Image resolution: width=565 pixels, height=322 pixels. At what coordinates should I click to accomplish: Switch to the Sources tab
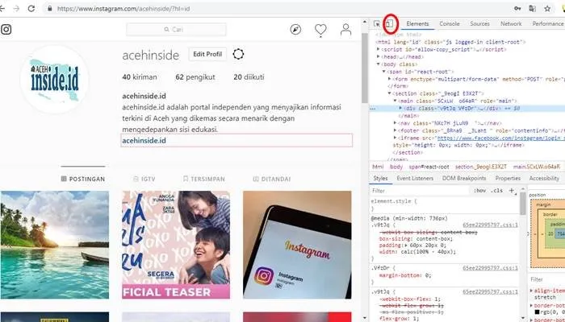click(479, 23)
